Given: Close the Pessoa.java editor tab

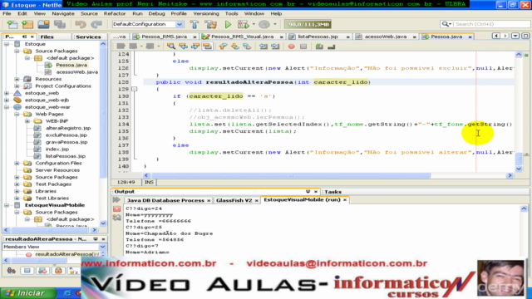Looking at the screenshot, I should pyautogui.click(x=470, y=37).
